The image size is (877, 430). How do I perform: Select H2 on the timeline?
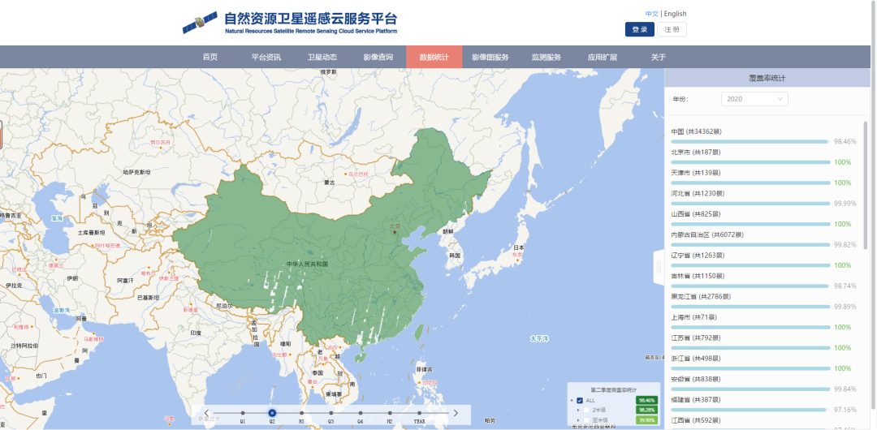coord(390,413)
